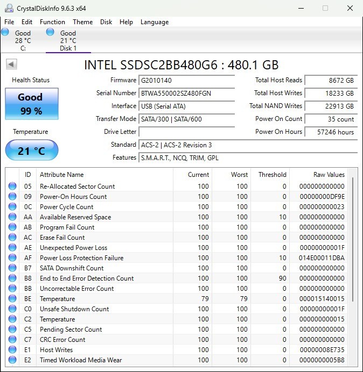Click status orb for Pending Sector Count

(12, 329)
